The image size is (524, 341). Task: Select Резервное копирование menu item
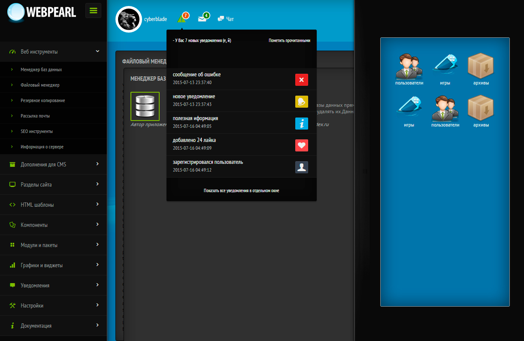(x=43, y=100)
